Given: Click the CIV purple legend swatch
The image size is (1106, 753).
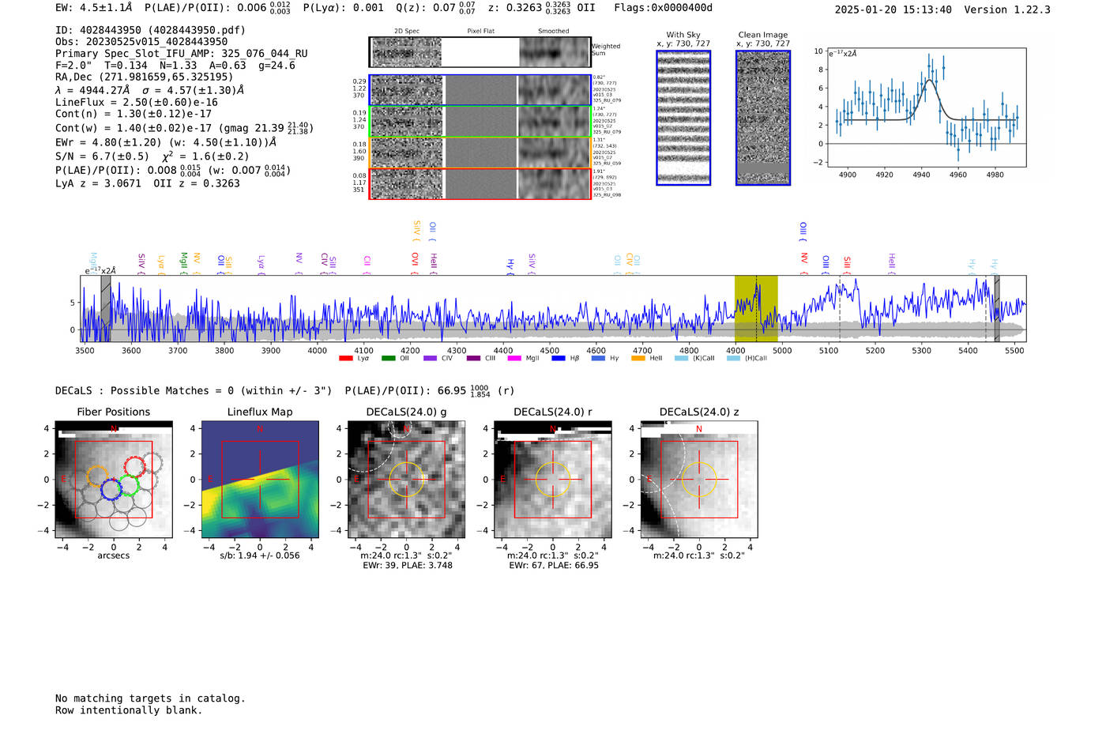Looking at the screenshot, I should click(x=430, y=359).
